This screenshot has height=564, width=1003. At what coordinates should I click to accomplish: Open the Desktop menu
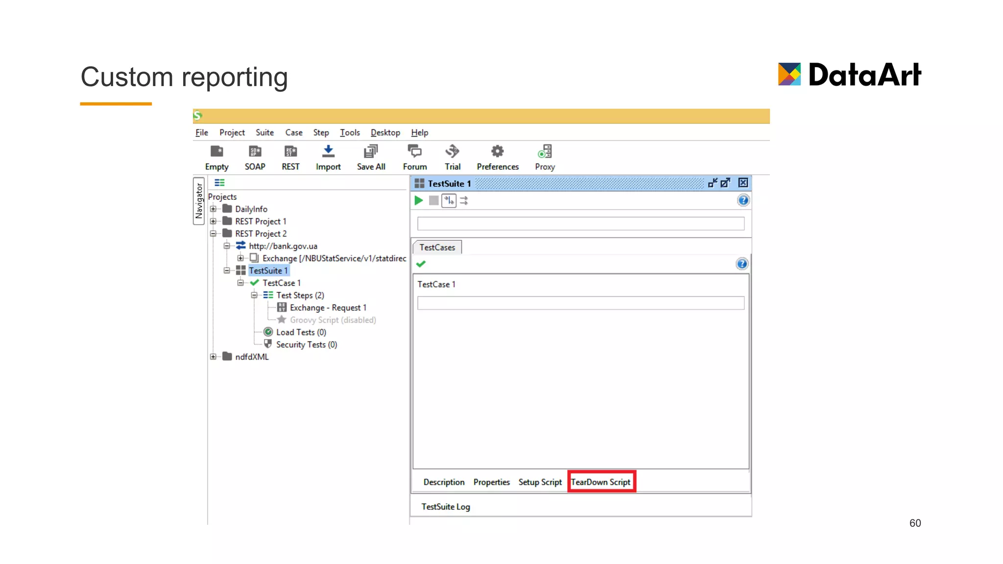[x=385, y=133]
